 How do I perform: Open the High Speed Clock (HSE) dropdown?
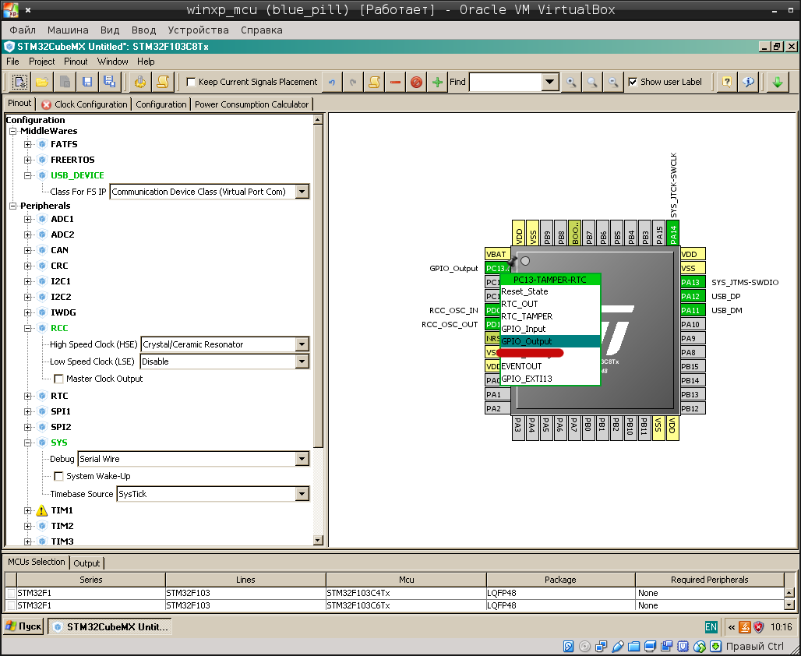click(302, 344)
